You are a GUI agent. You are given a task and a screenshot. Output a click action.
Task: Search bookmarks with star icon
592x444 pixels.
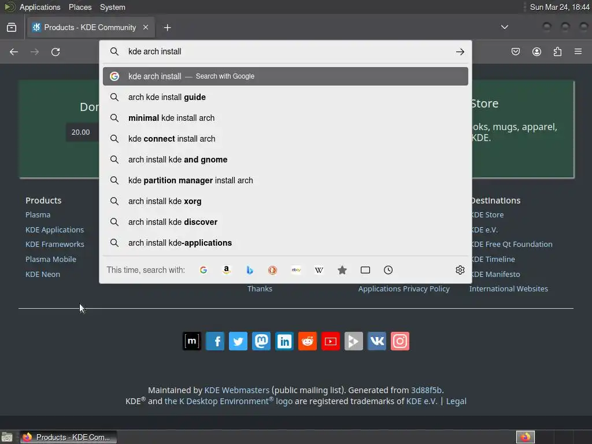point(342,270)
